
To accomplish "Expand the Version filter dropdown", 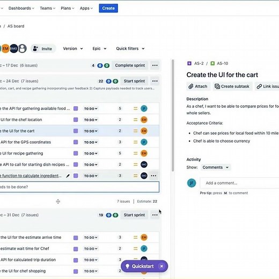I will 73,49.
